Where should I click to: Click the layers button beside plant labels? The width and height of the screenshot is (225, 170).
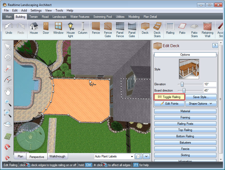[x=138, y=156]
